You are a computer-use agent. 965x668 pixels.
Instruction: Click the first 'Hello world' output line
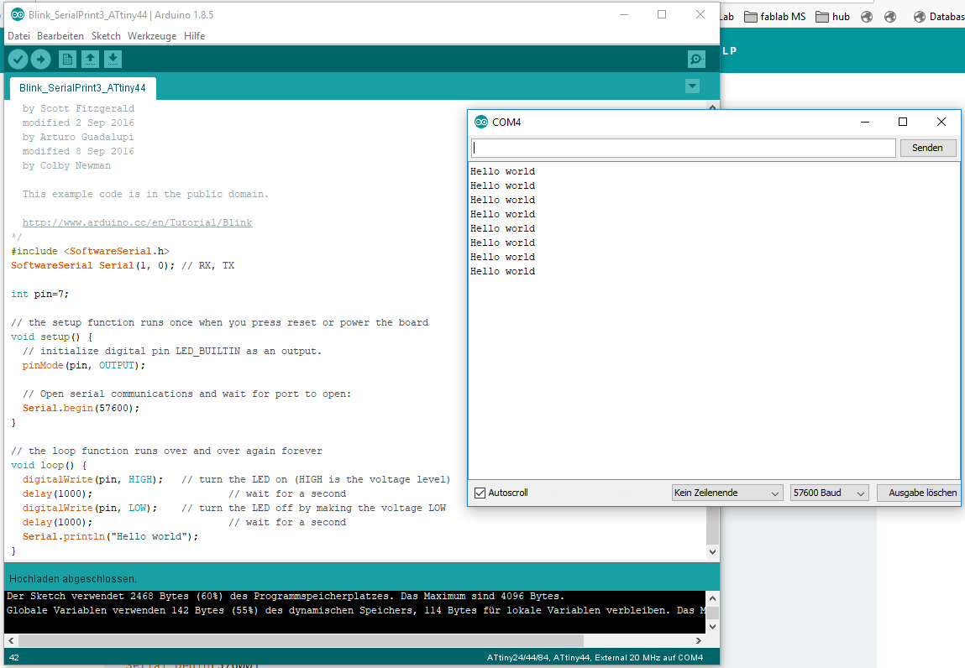click(x=503, y=171)
